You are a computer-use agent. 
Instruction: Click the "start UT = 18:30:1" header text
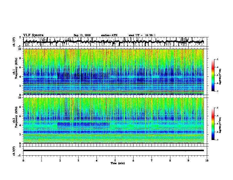click(x=142, y=35)
